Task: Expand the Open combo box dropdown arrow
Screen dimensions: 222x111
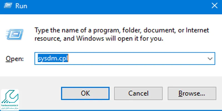Action: pos(210,59)
